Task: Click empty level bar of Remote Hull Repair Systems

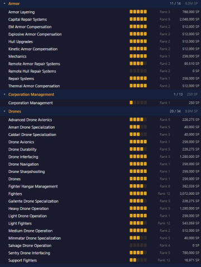Action: pos(138,71)
